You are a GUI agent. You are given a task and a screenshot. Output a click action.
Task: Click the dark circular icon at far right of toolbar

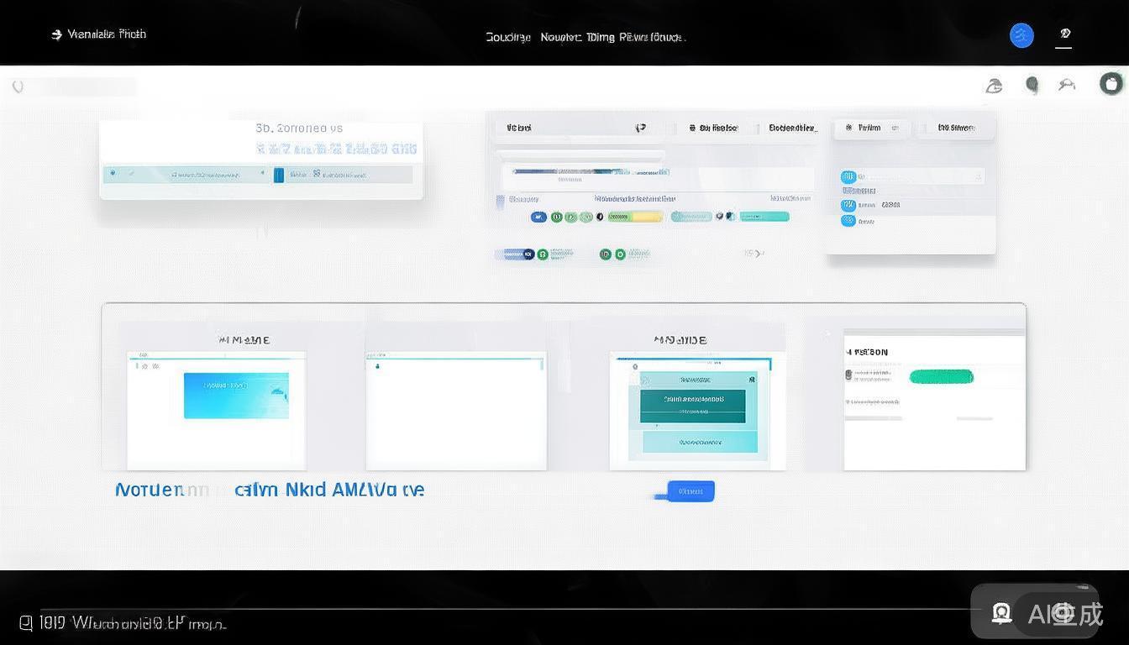tap(1111, 83)
